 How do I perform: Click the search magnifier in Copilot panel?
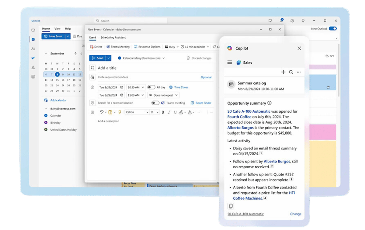pos(291,72)
